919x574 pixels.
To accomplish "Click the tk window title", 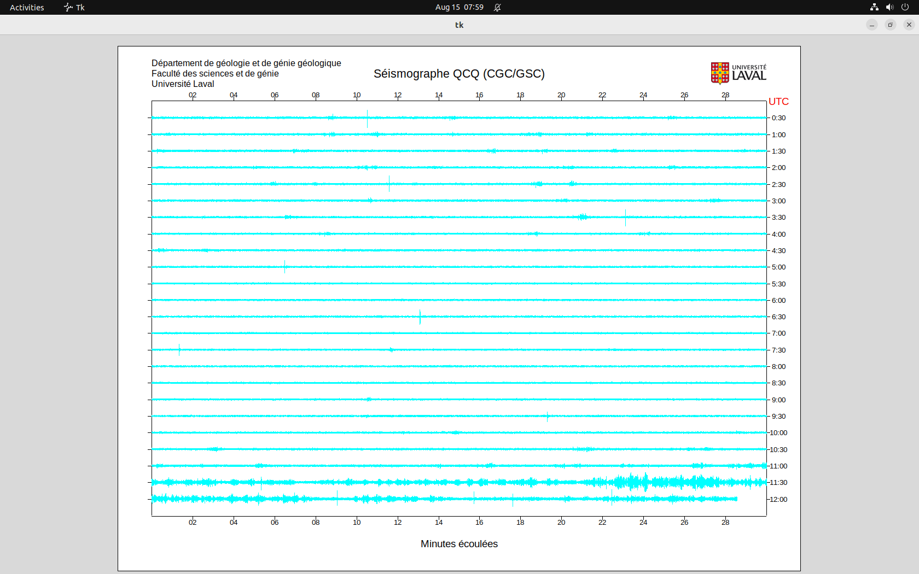I will [459, 25].
